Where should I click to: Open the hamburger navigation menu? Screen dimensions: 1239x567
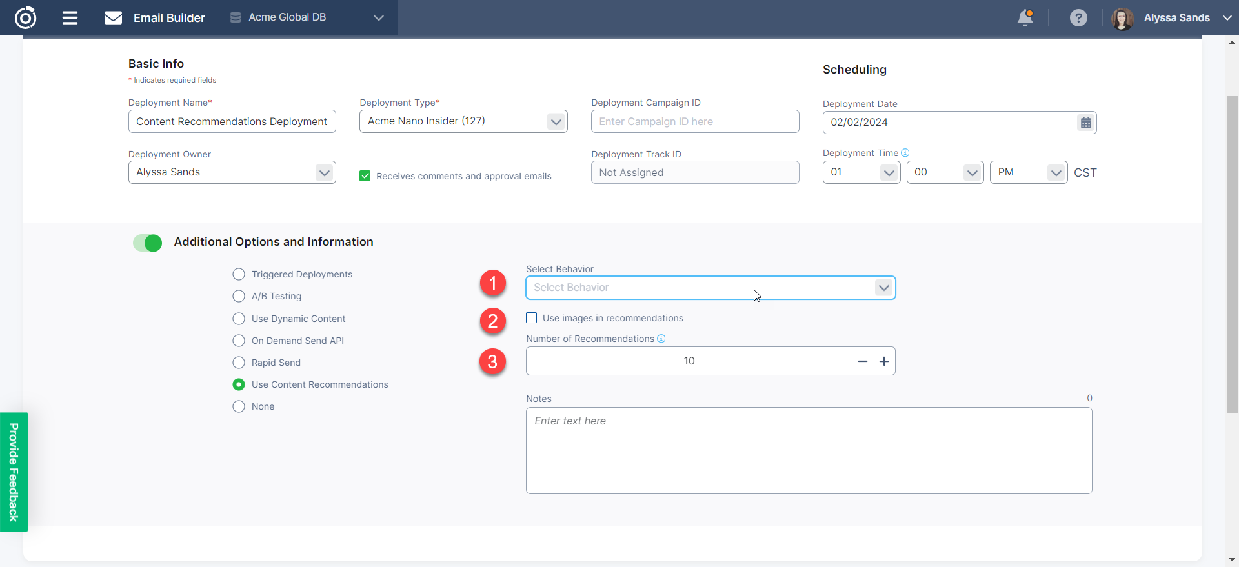[x=70, y=17]
